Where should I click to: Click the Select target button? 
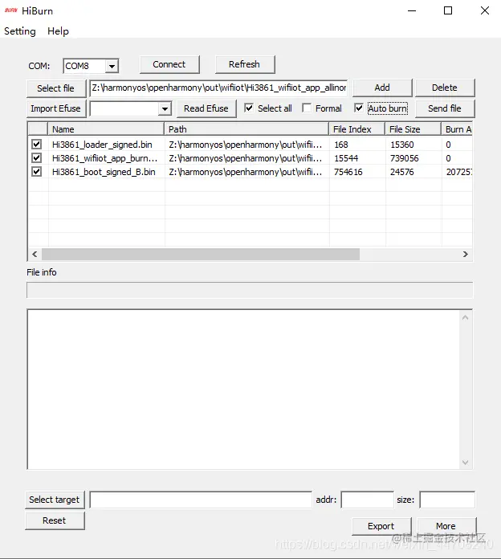[x=55, y=500]
